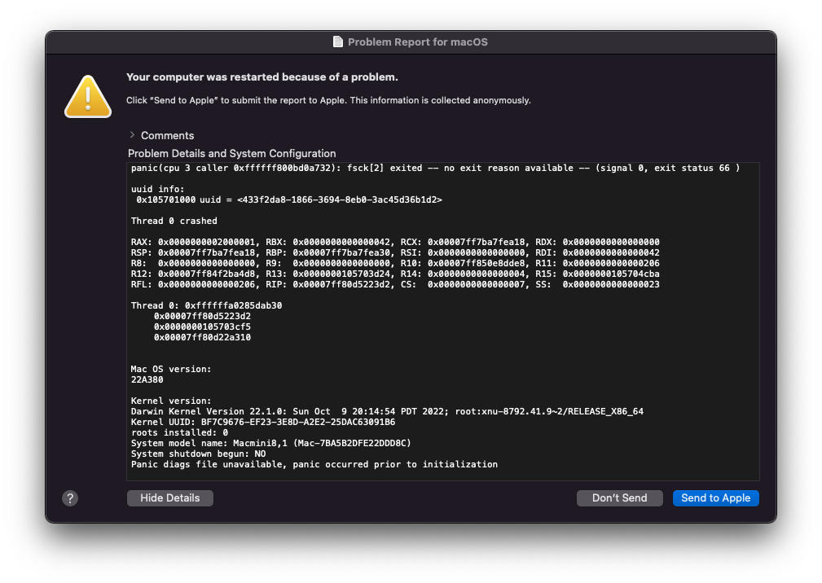Click the R8 register line
822x583 pixels.
coord(395,263)
